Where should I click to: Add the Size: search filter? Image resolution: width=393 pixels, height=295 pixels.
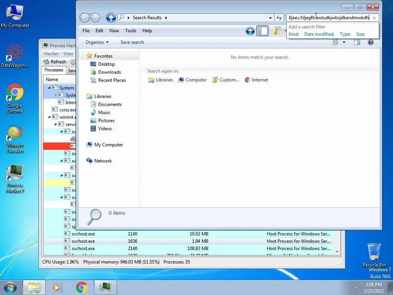click(360, 34)
